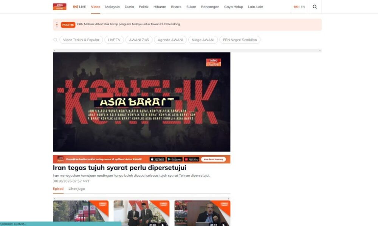Image resolution: width=378 pixels, height=226 pixels.
Task: Click the 'Iran tegas tujuh syarat perlu dipersetujui' title
Action: 119,168
